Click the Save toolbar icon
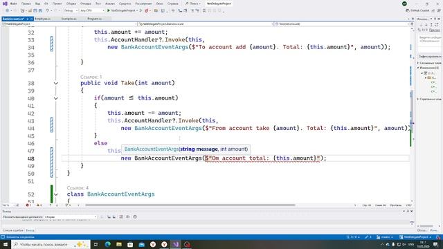 (x=35, y=11)
